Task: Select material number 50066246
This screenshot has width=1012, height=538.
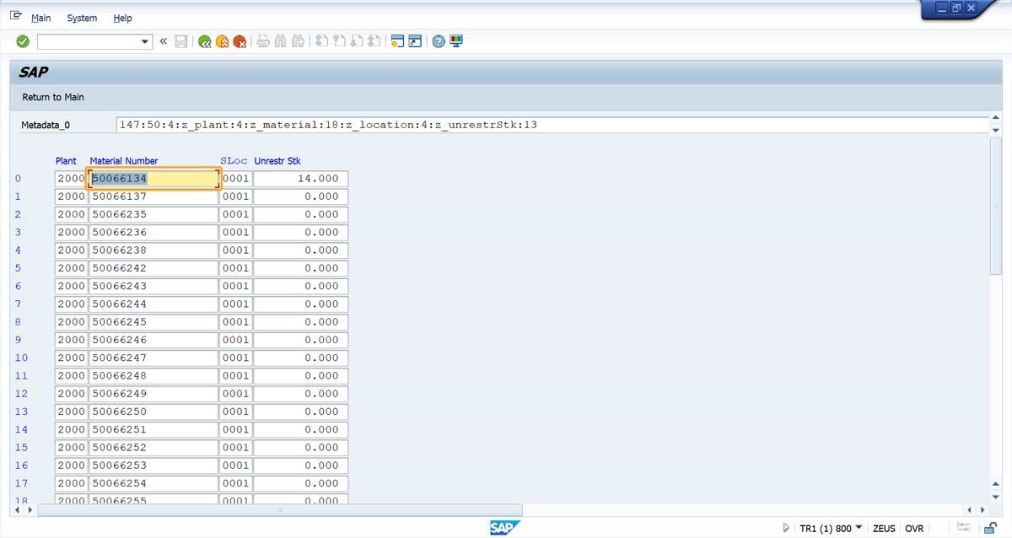Action: 153,340
